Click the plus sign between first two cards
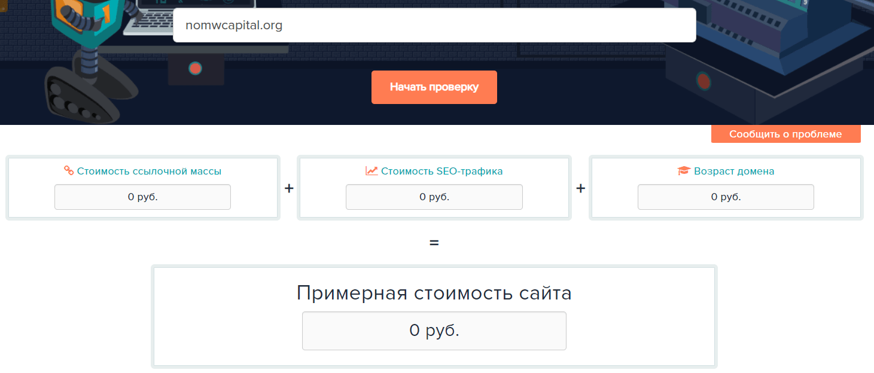The image size is (874, 373). [288, 188]
